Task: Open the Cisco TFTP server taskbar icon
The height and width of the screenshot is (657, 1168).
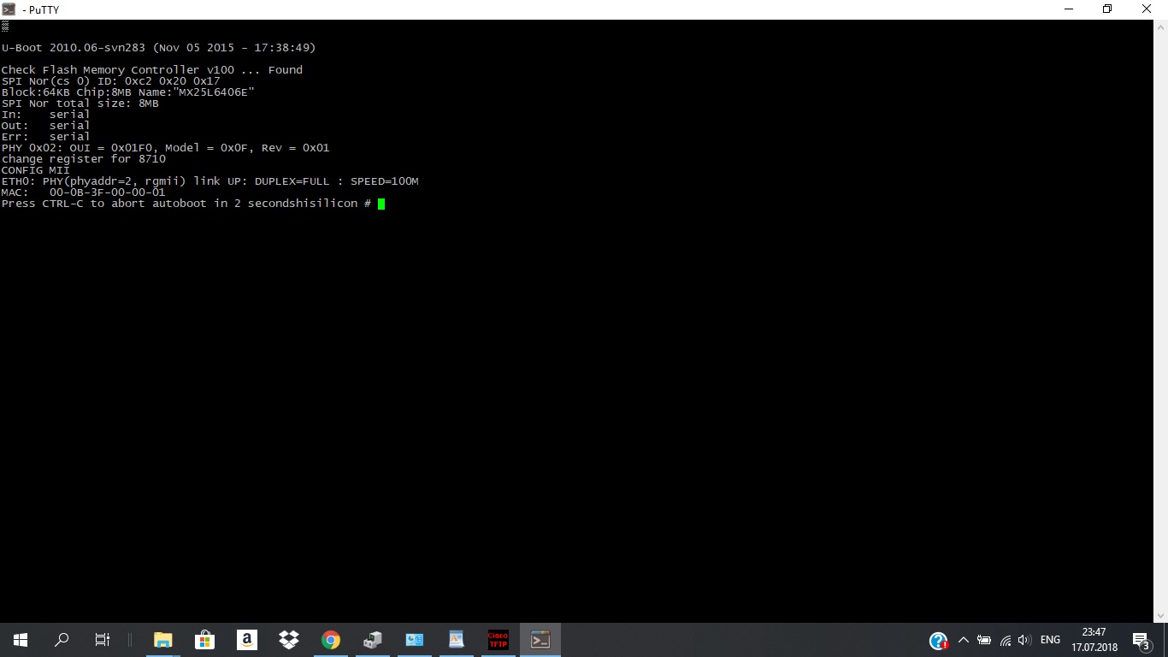Action: tap(498, 640)
